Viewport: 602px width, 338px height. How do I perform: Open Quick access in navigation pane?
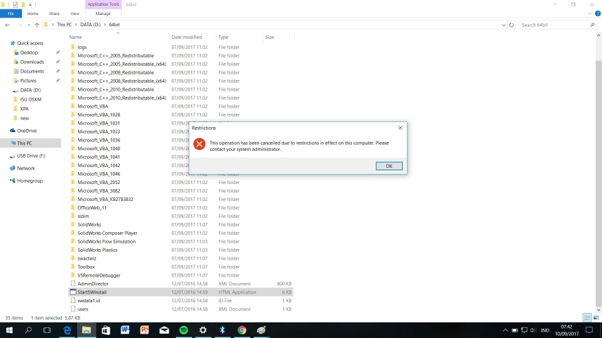[x=30, y=43]
